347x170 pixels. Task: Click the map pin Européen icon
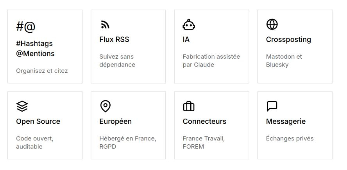[x=106, y=106]
